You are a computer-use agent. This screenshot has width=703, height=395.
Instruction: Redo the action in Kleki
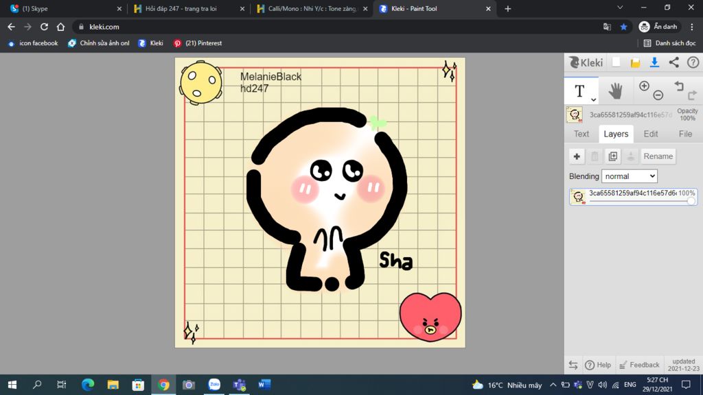692,95
